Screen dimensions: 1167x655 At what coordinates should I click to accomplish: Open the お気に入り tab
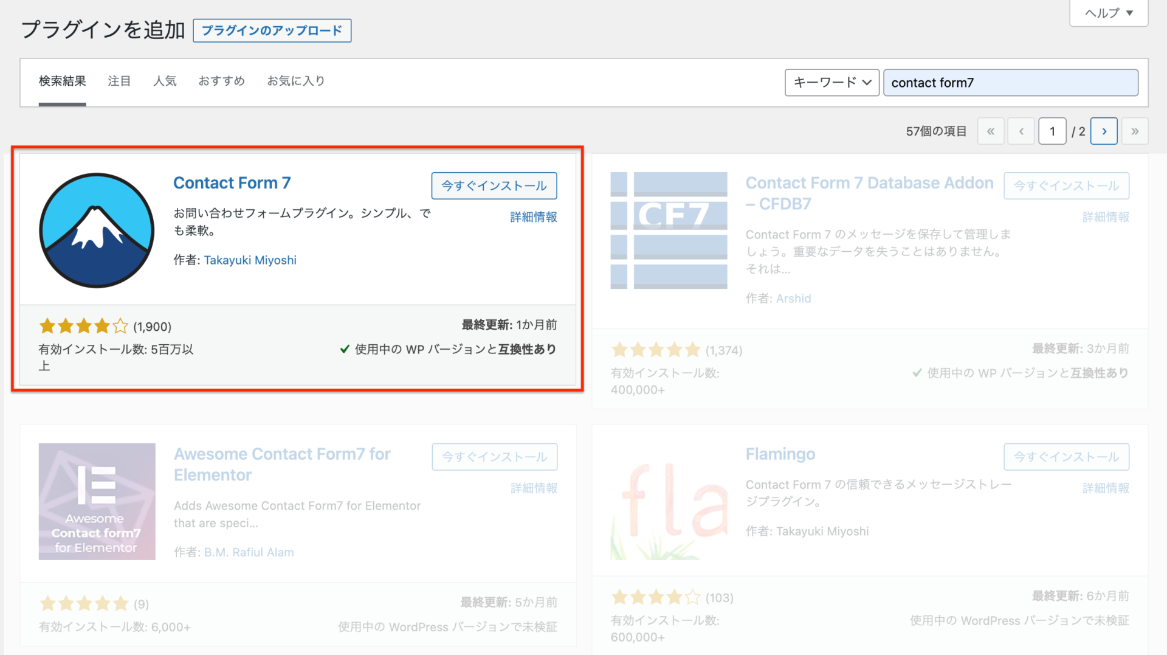click(x=296, y=81)
